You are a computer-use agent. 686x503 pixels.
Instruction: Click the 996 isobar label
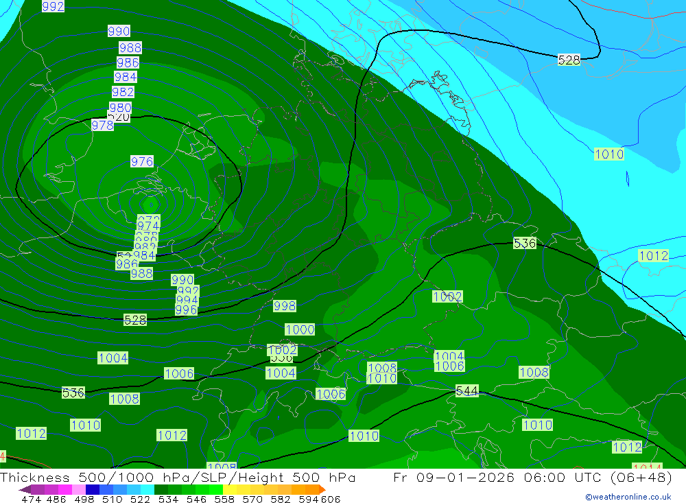coord(186,310)
